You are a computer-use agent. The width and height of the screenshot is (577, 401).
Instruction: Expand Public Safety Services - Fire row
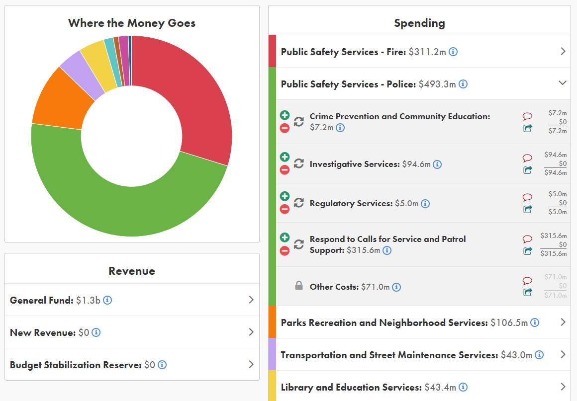point(563,51)
